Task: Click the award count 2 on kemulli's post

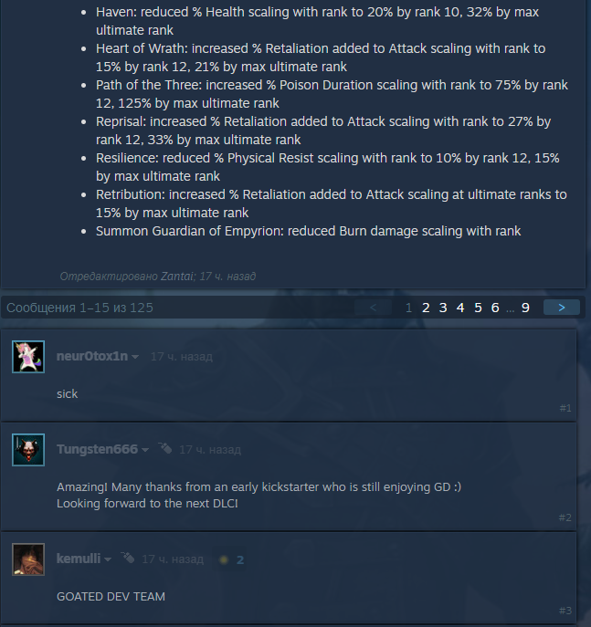Action: [x=240, y=559]
